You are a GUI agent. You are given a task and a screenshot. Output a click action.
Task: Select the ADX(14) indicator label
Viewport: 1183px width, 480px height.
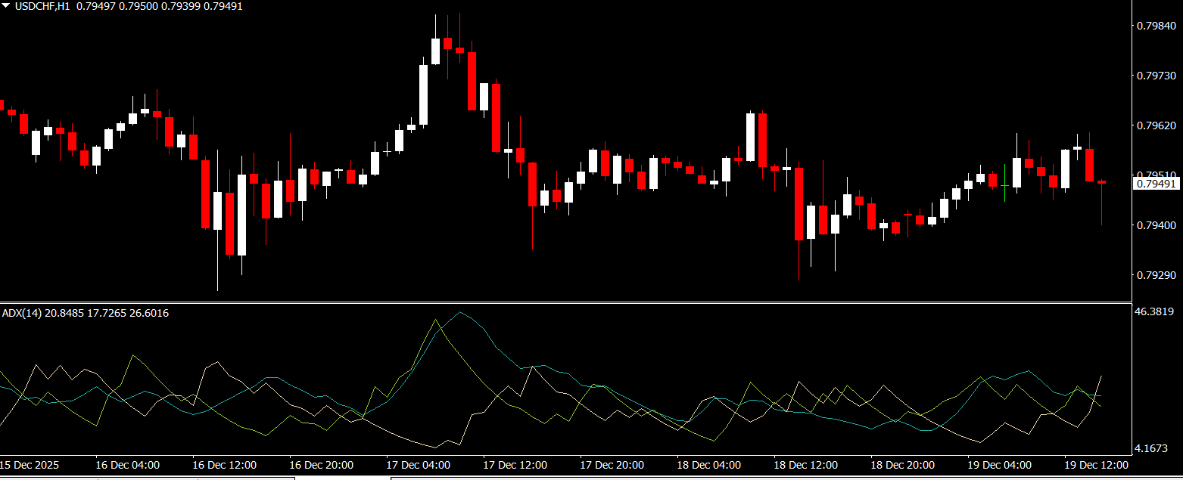coord(21,313)
